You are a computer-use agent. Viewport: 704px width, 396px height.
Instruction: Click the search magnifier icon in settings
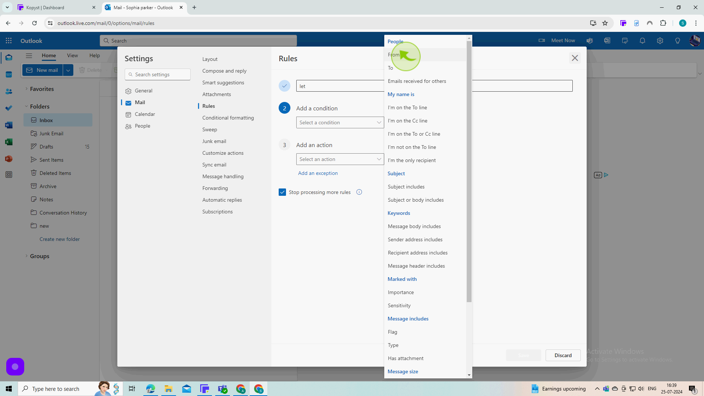131,74
